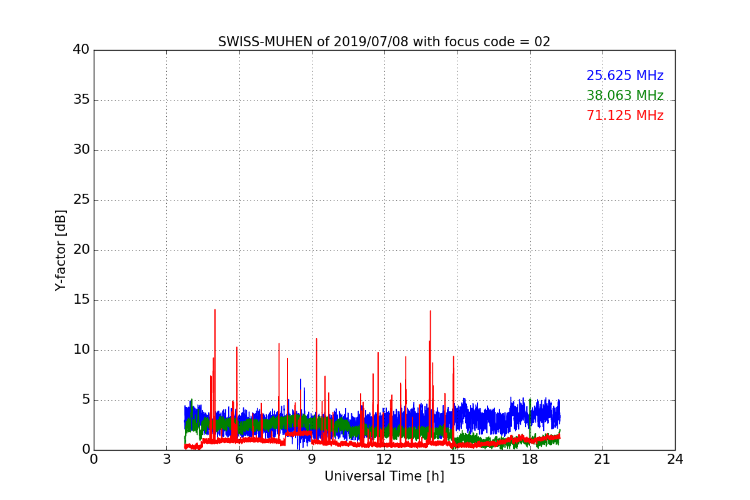
Task: Select the blue 25.625 MHz legend label
Action: coord(625,76)
